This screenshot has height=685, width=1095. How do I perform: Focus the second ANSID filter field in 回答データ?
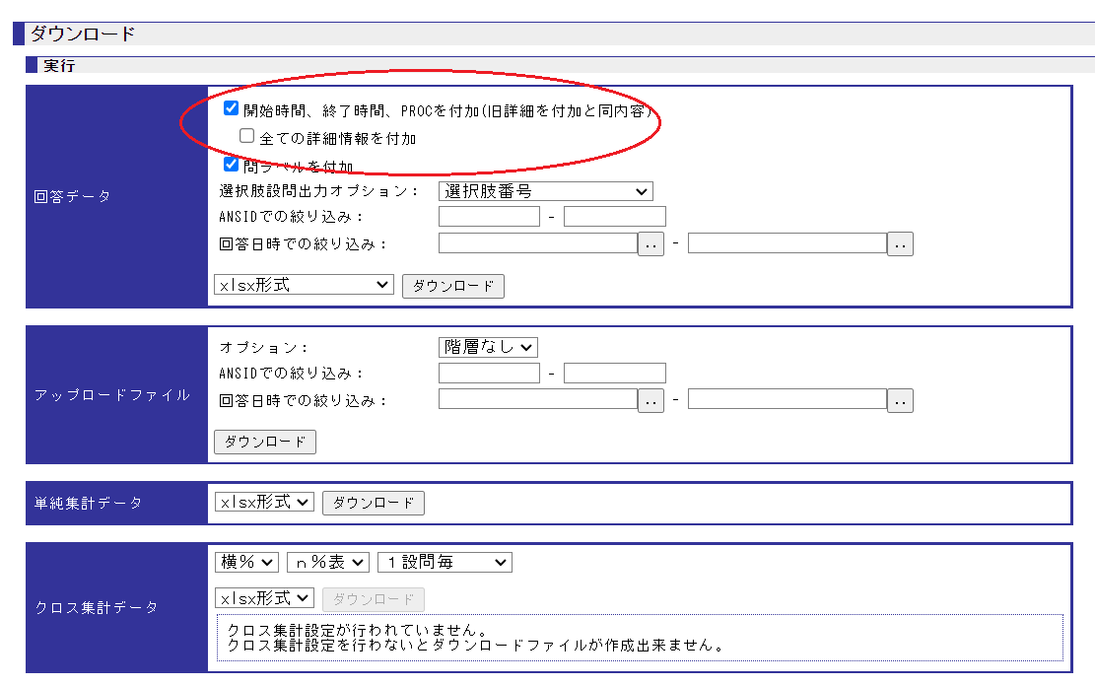615,217
